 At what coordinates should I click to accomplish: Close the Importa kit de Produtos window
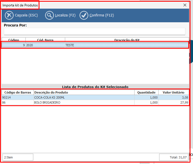point(185,5)
